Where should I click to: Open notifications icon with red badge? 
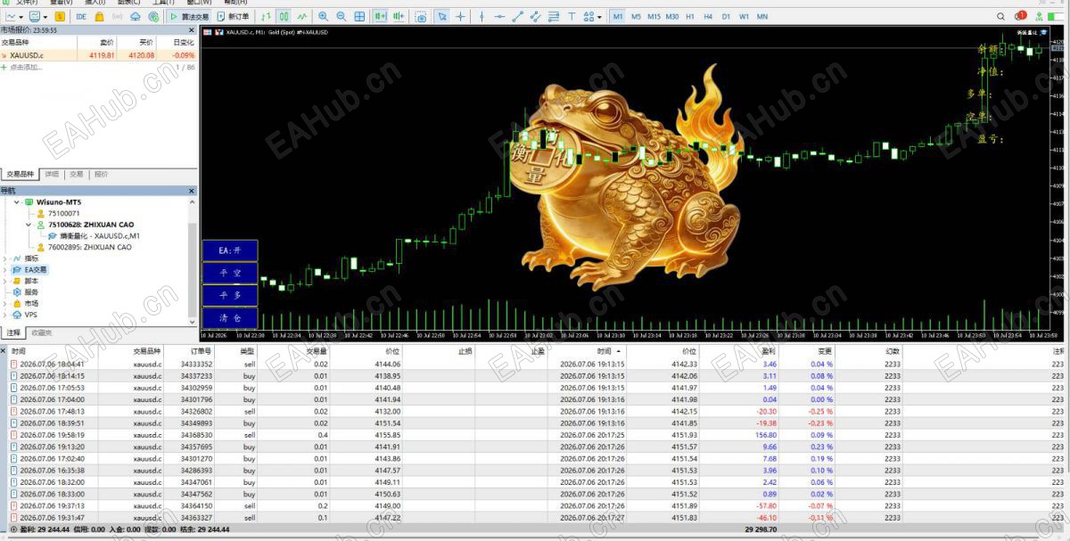click(1020, 15)
